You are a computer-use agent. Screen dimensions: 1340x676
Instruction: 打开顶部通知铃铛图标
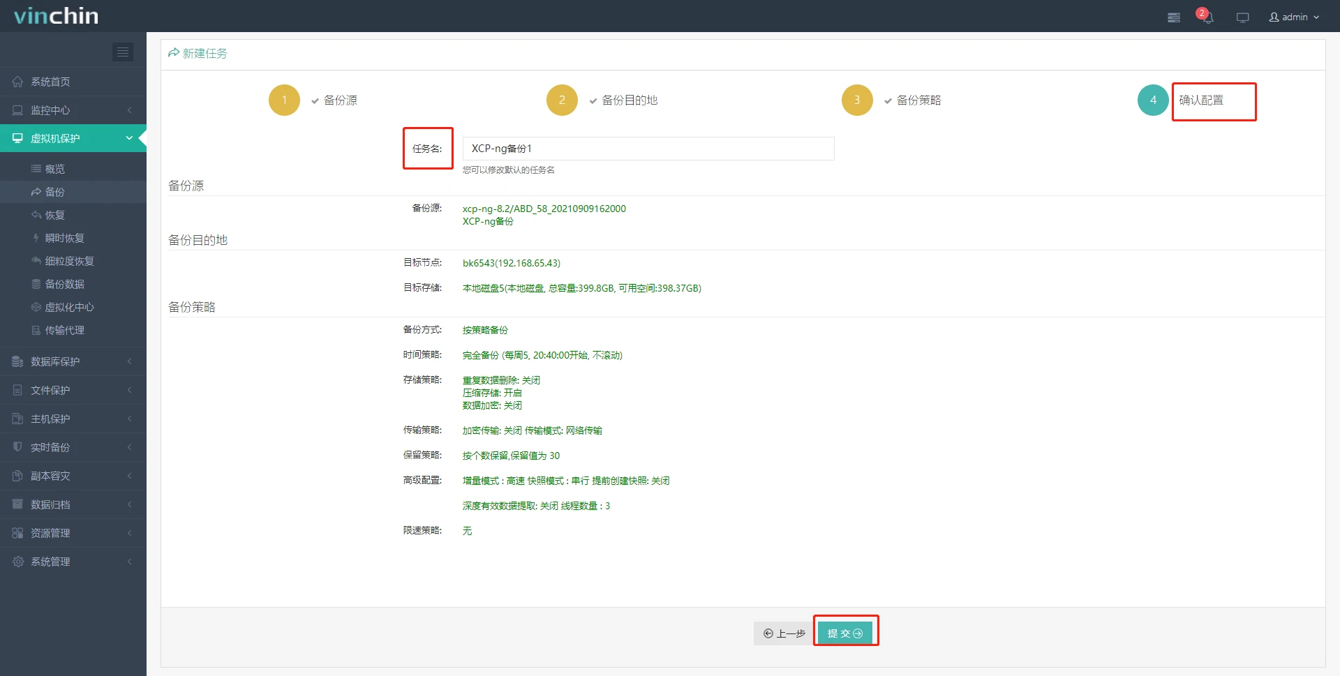1207,17
